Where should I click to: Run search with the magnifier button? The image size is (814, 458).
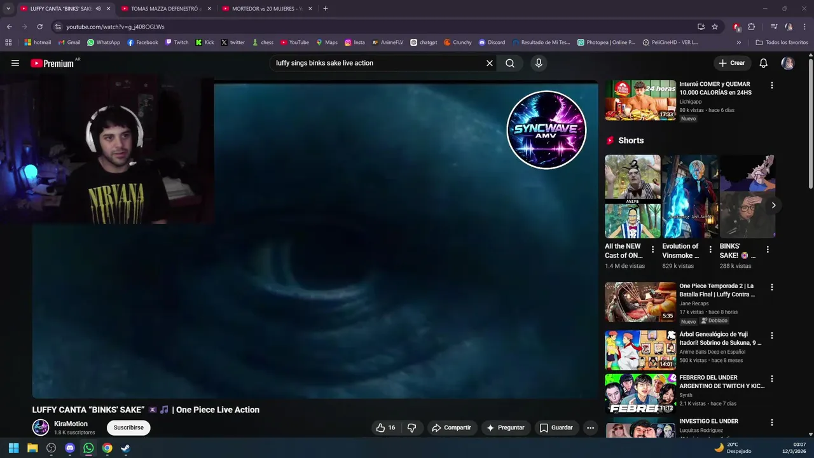pyautogui.click(x=510, y=63)
